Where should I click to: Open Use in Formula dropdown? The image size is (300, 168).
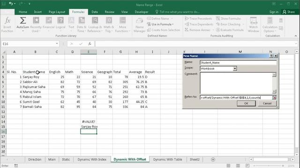coord(160,24)
